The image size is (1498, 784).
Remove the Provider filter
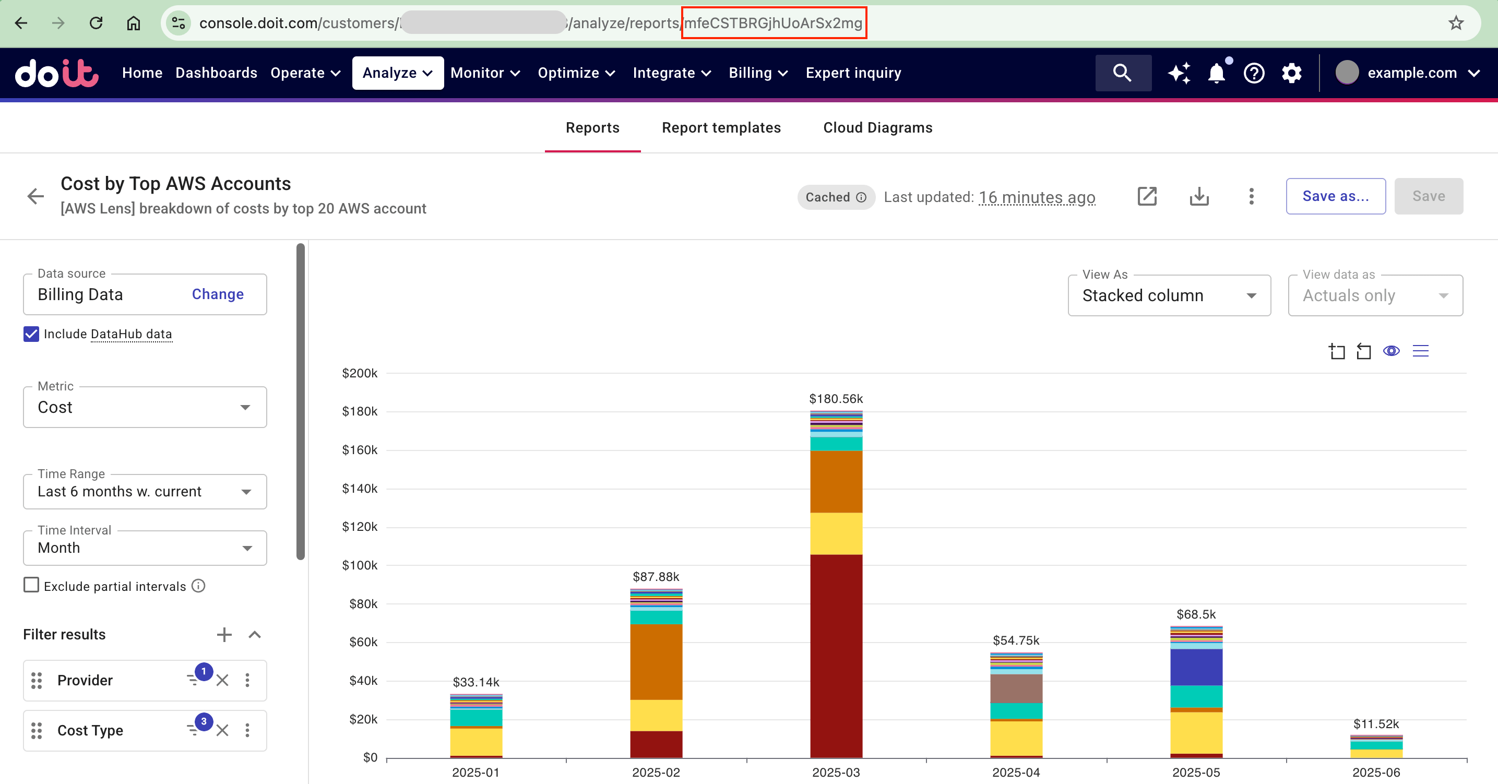(223, 680)
